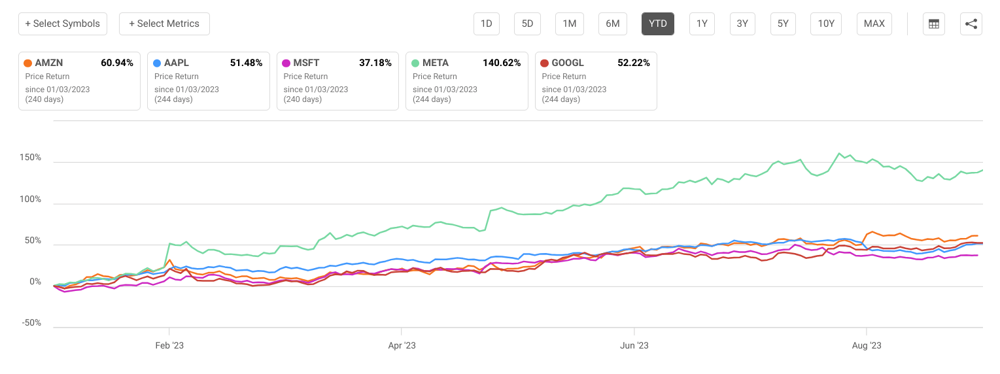The height and width of the screenshot is (374, 1000).
Task: Select the 10Y range tab
Action: [826, 24]
